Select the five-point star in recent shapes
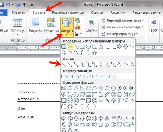Screen dimensions: 163x132 tap(95, 53)
